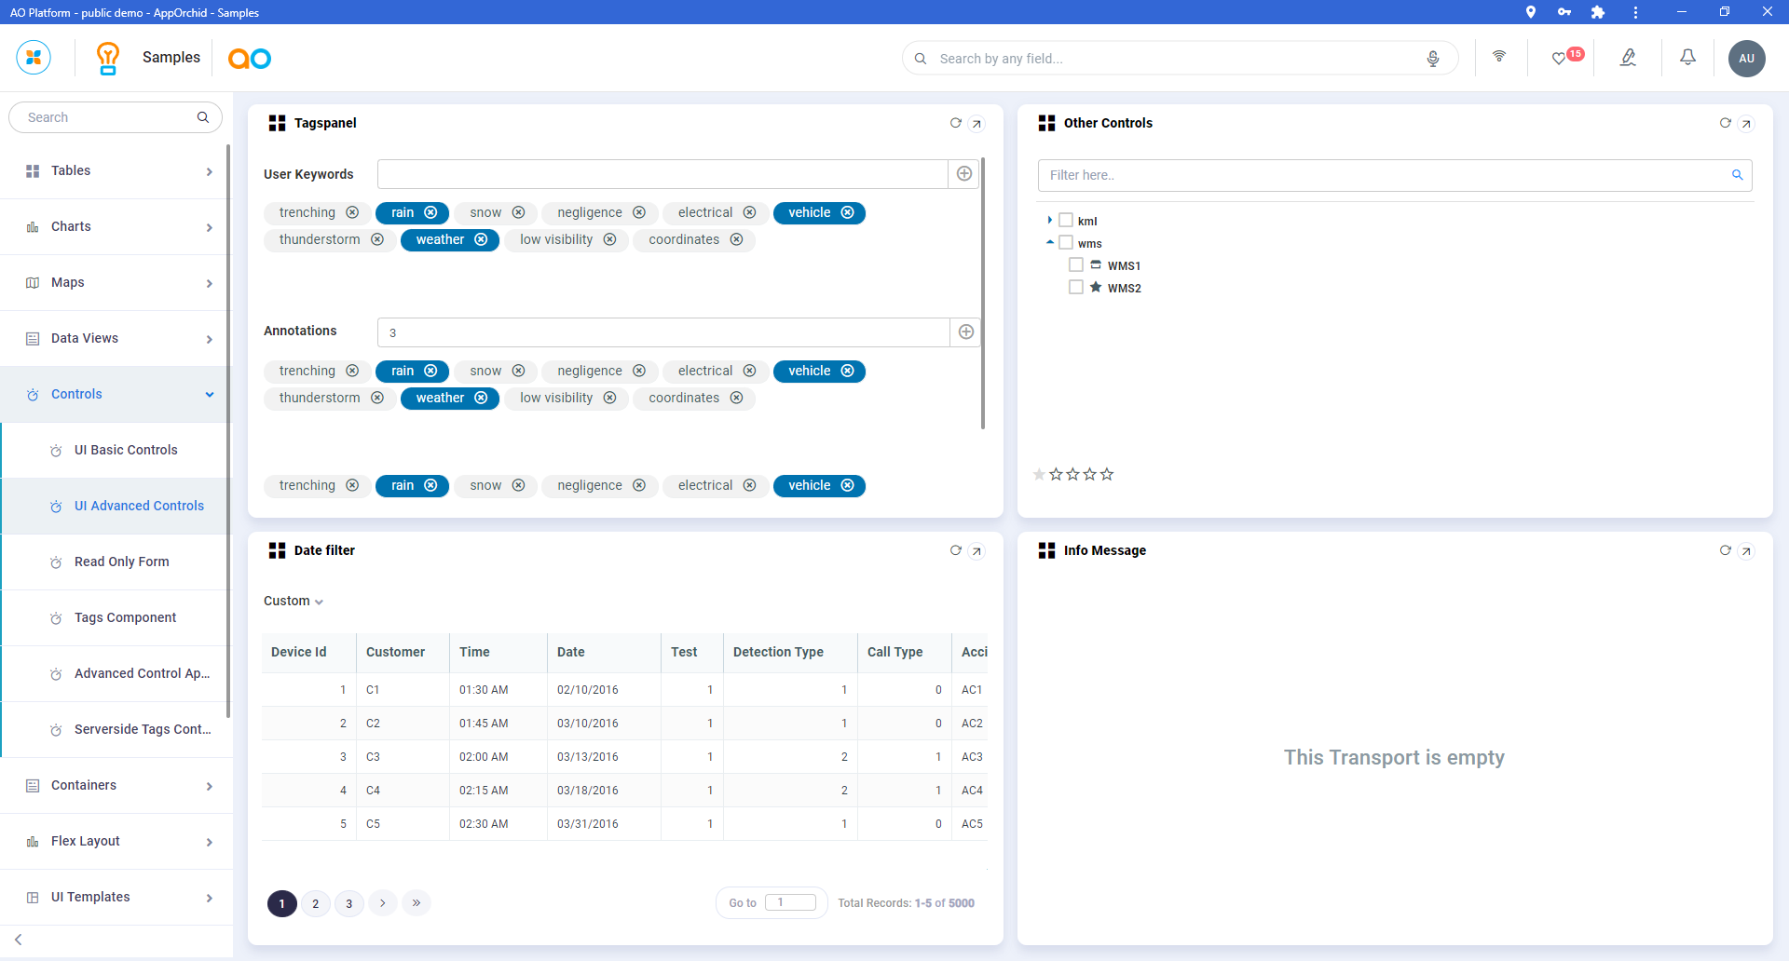This screenshot has height=961, width=1789.
Task: Click the search icon in Filter here field
Action: (1737, 175)
